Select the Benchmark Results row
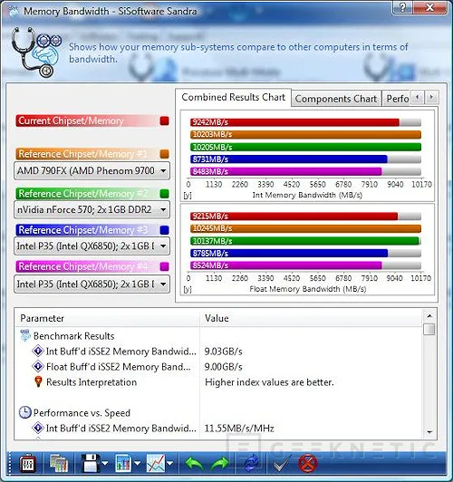Screen dimensions: 453x482 (x=218, y=336)
